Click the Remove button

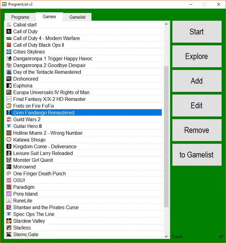click(197, 130)
